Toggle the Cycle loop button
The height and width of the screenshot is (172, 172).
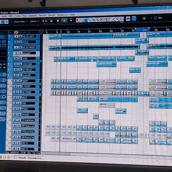pos(51,21)
